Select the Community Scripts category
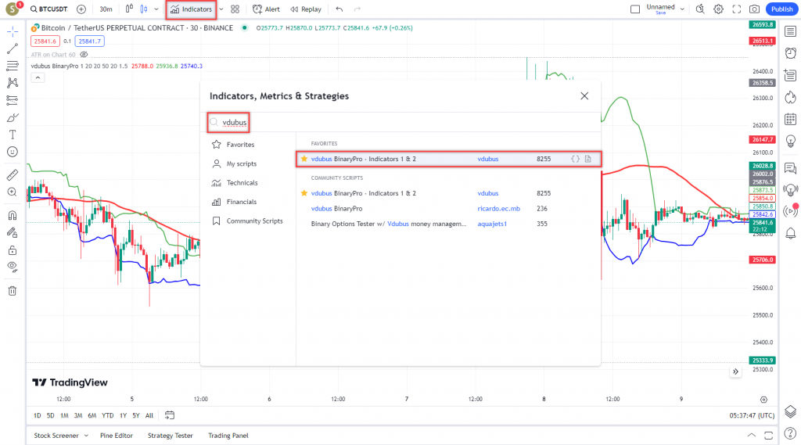 246,221
